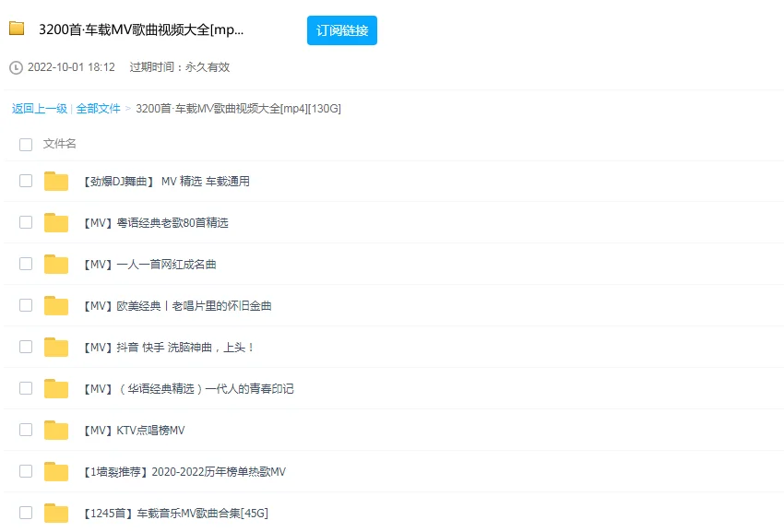Click the 文件名 column header
This screenshot has height=532, width=784.
pos(63,144)
